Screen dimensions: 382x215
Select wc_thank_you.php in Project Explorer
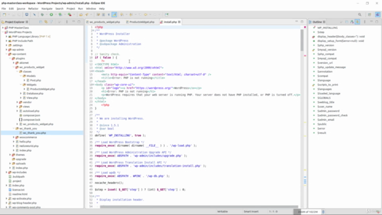pyautogui.click(x=35, y=133)
